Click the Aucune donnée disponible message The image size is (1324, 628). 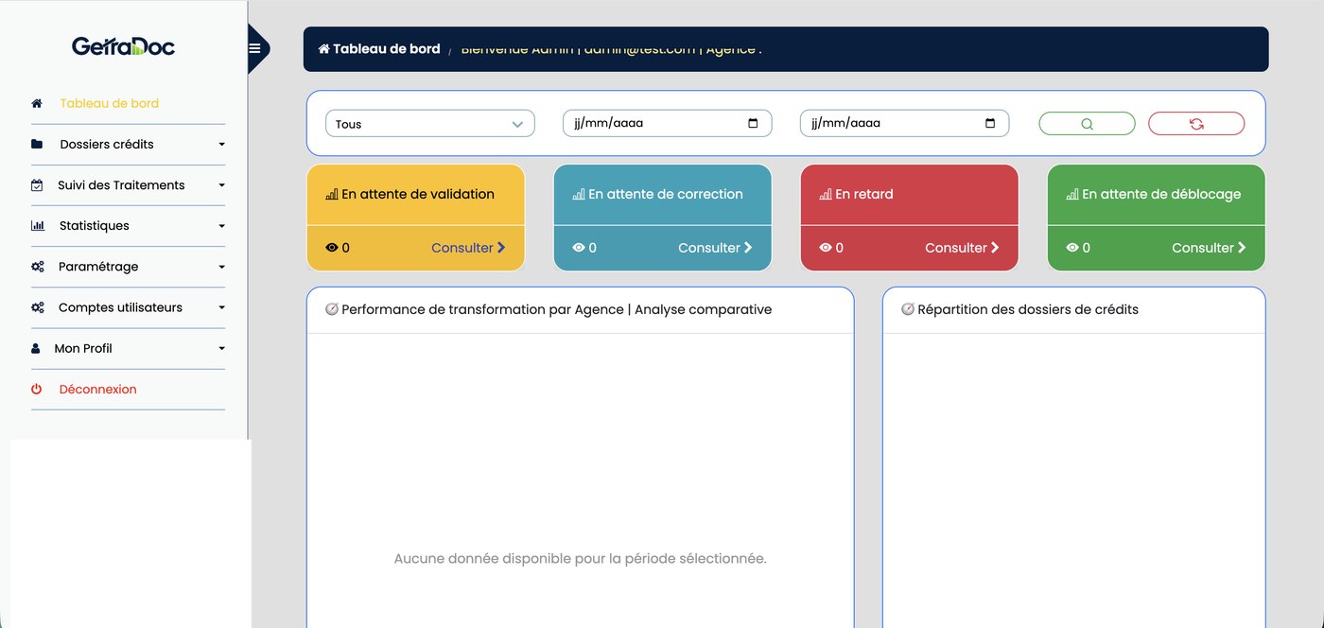[580, 559]
